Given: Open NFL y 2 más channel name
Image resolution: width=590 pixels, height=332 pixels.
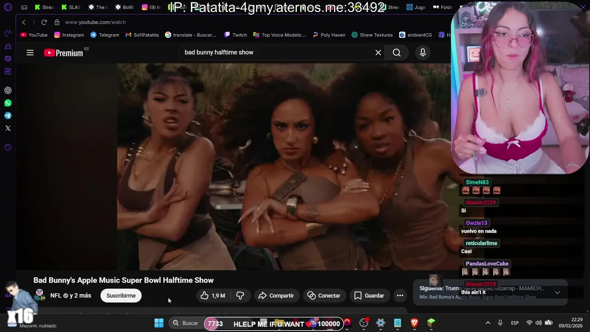Looking at the screenshot, I should tap(71, 296).
